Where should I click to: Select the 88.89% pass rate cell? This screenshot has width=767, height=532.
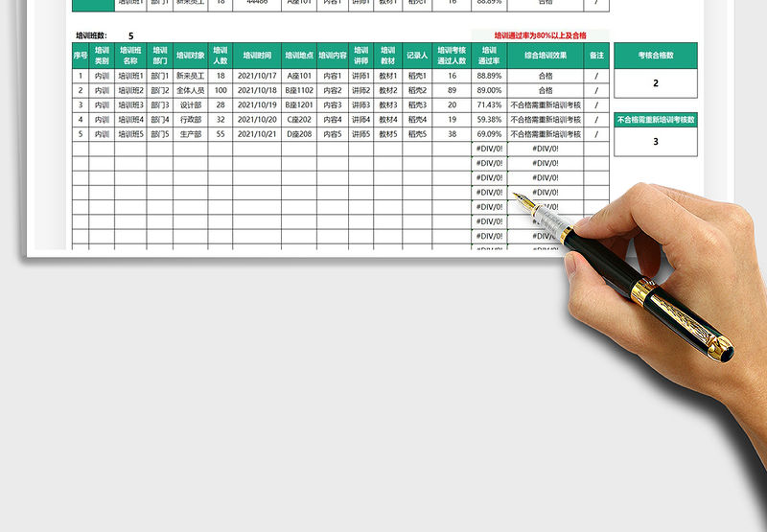[489, 76]
